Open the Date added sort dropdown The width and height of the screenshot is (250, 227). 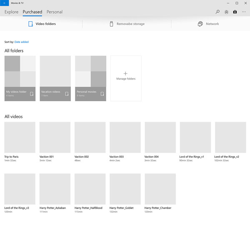click(x=22, y=42)
